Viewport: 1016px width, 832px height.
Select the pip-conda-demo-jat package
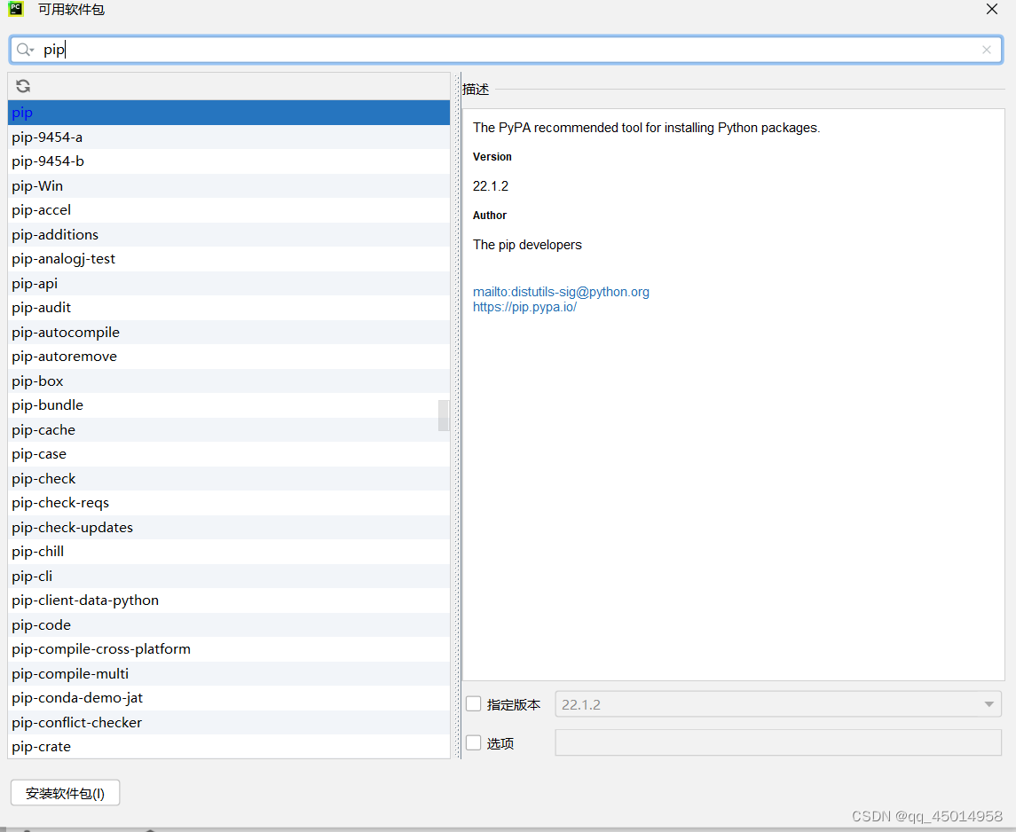point(229,698)
